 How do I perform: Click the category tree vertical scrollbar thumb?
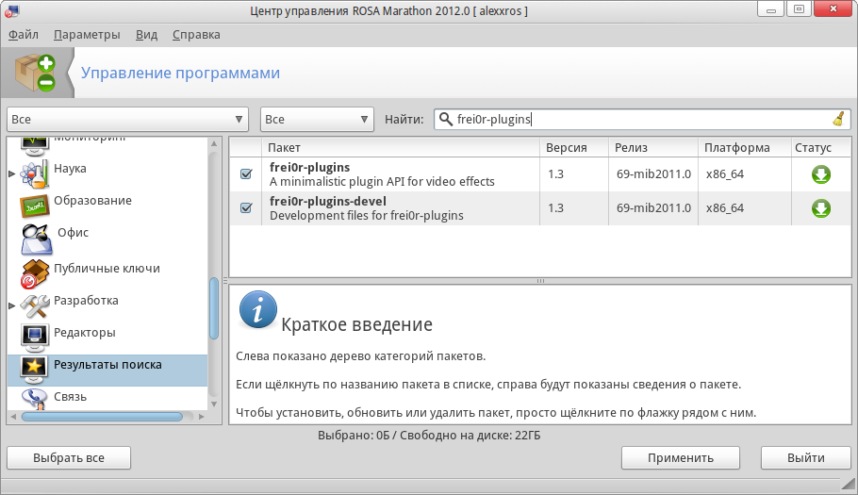(x=214, y=309)
